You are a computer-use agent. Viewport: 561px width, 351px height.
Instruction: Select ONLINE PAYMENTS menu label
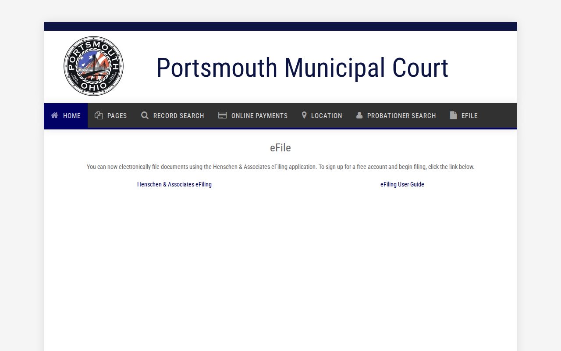[x=259, y=116]
